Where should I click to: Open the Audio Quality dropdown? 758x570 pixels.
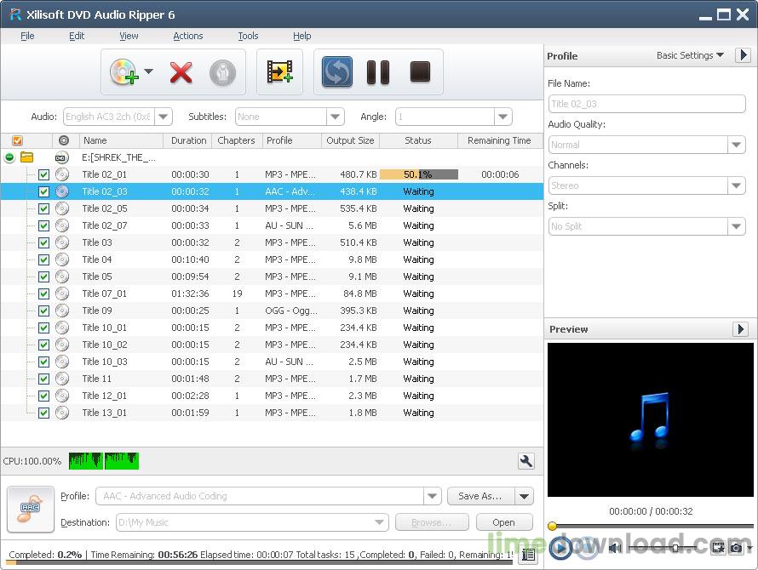[x=736, y=145]
